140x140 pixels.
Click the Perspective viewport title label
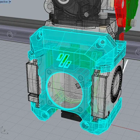click(x=4, y=2)
